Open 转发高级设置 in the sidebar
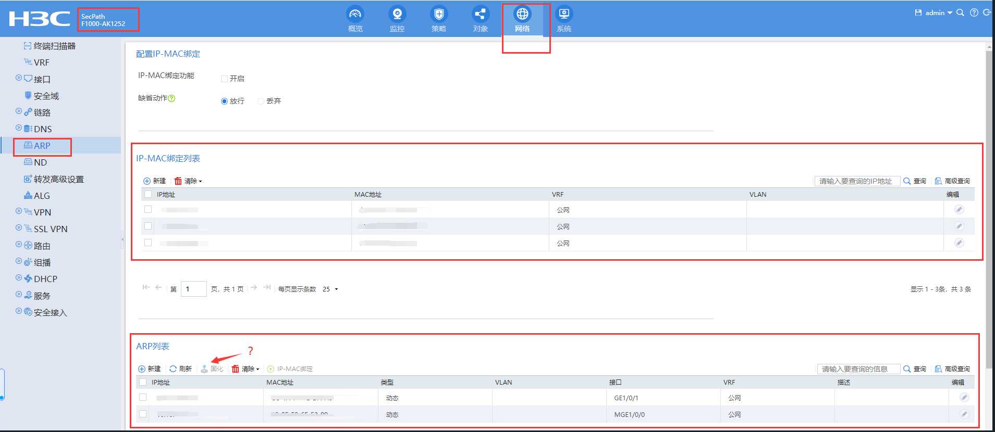The image size is (995, 432). pos(54,179)
